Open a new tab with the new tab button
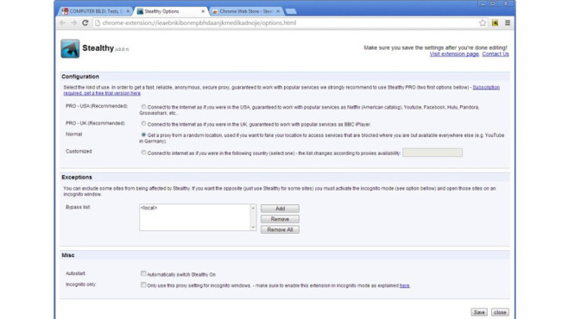This screenshot has height=319, width=568. [291, 11]
